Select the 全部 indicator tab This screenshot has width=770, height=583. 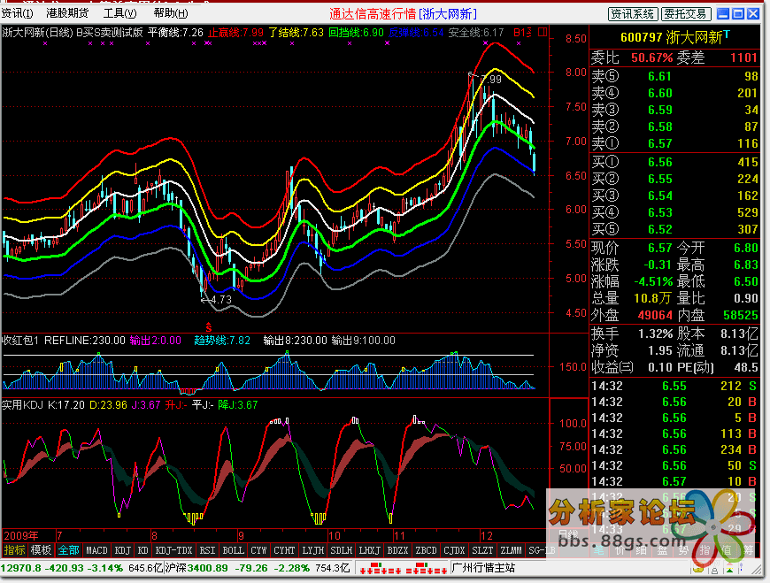[x=68, y=550]
